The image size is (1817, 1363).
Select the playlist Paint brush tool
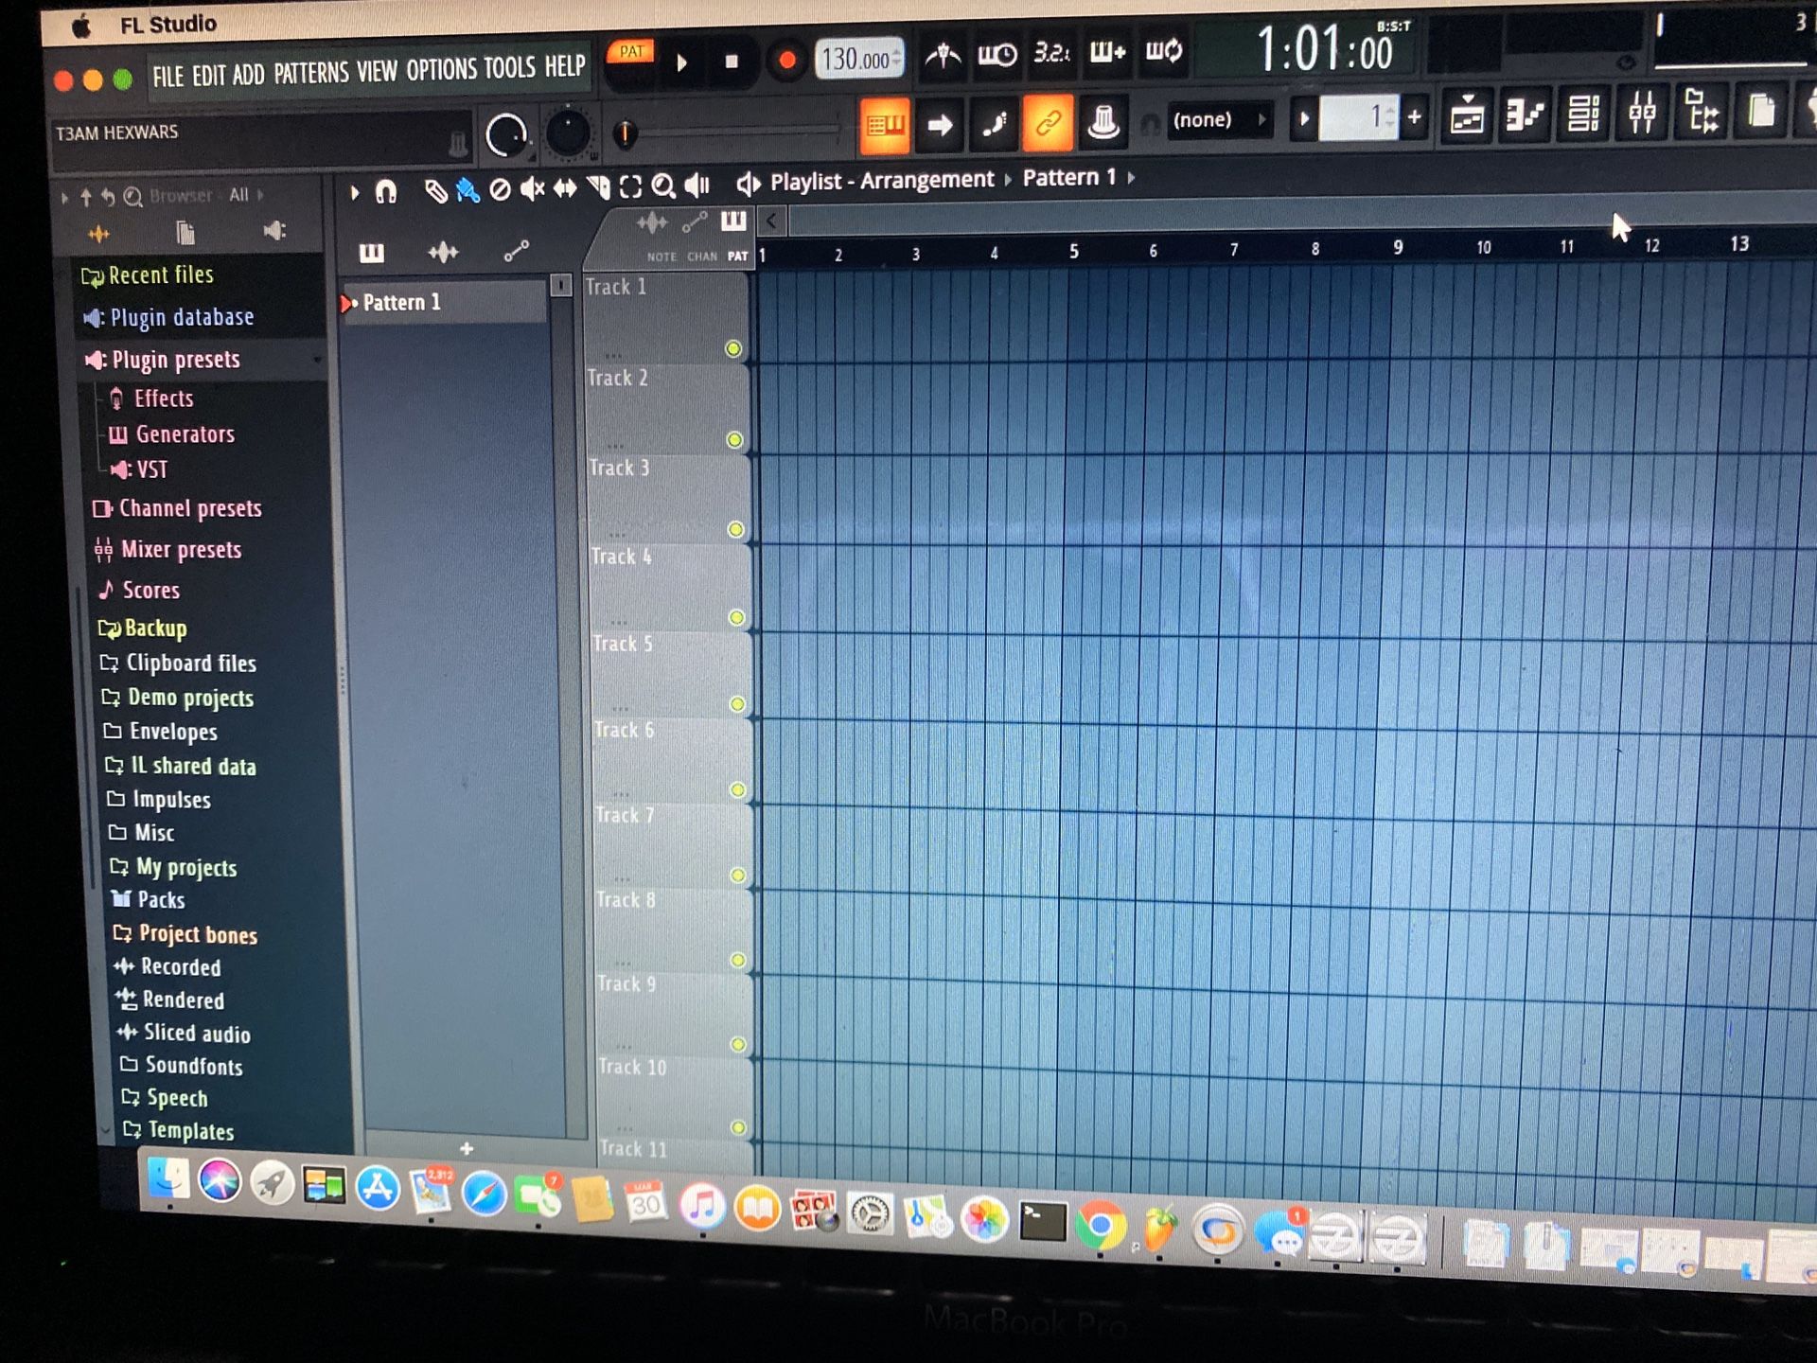coord(467,190)
